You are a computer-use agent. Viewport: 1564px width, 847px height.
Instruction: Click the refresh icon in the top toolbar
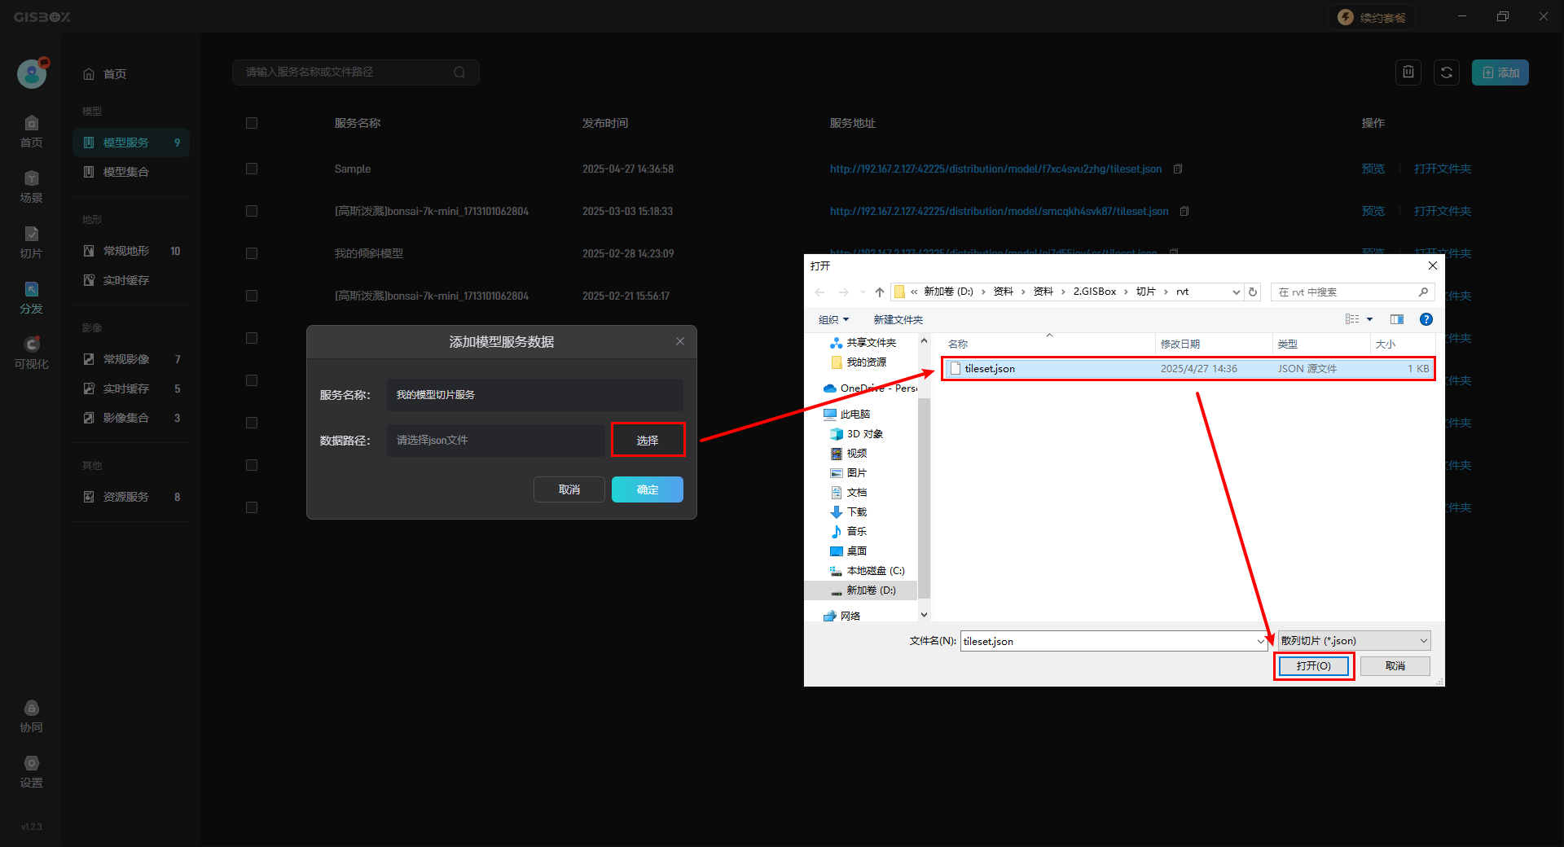(x=1446, y=72)
